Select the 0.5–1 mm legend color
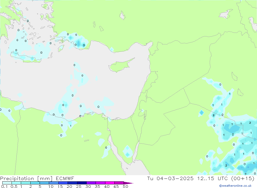 (16, 183)
